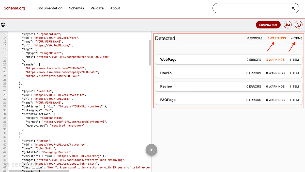Image resolution: width=305 pixels, height=172 pixels.
Task: Click 3 WARNINGS on the WebPage row
Action: click(x=275, y=59)
